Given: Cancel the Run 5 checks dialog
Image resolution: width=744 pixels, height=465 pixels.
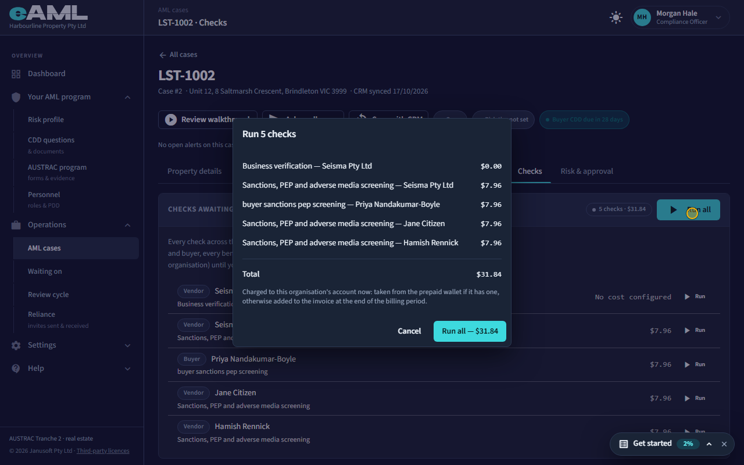Looking at the screenshot, I should (409, 331).
